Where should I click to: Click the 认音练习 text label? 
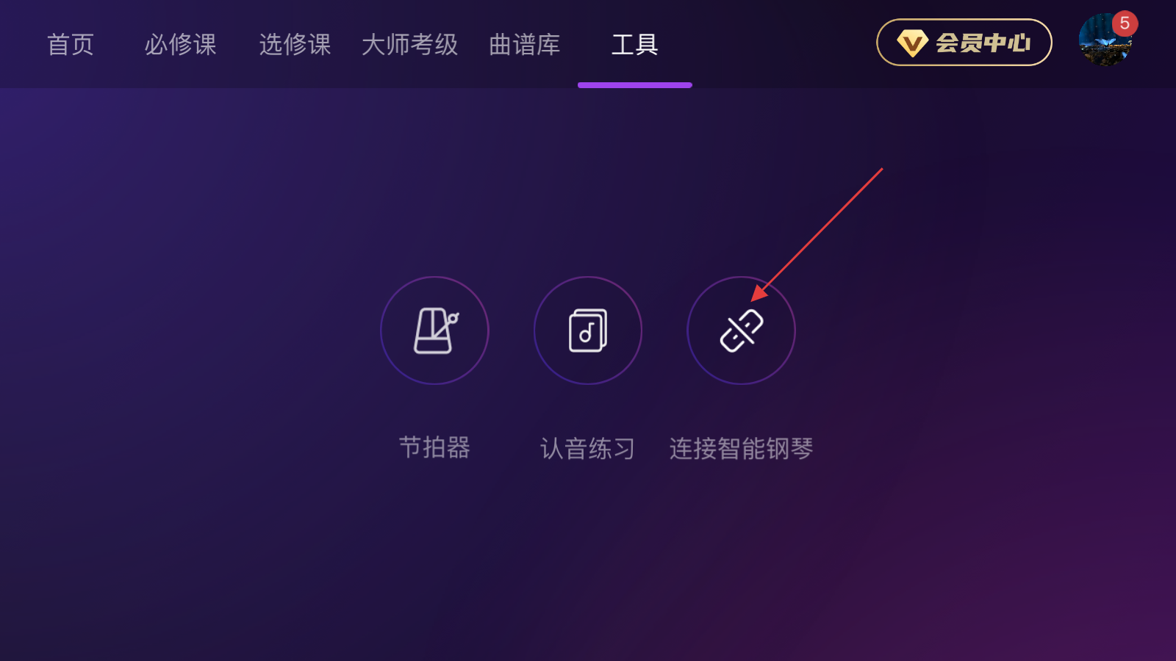click(x=588, y=448)
